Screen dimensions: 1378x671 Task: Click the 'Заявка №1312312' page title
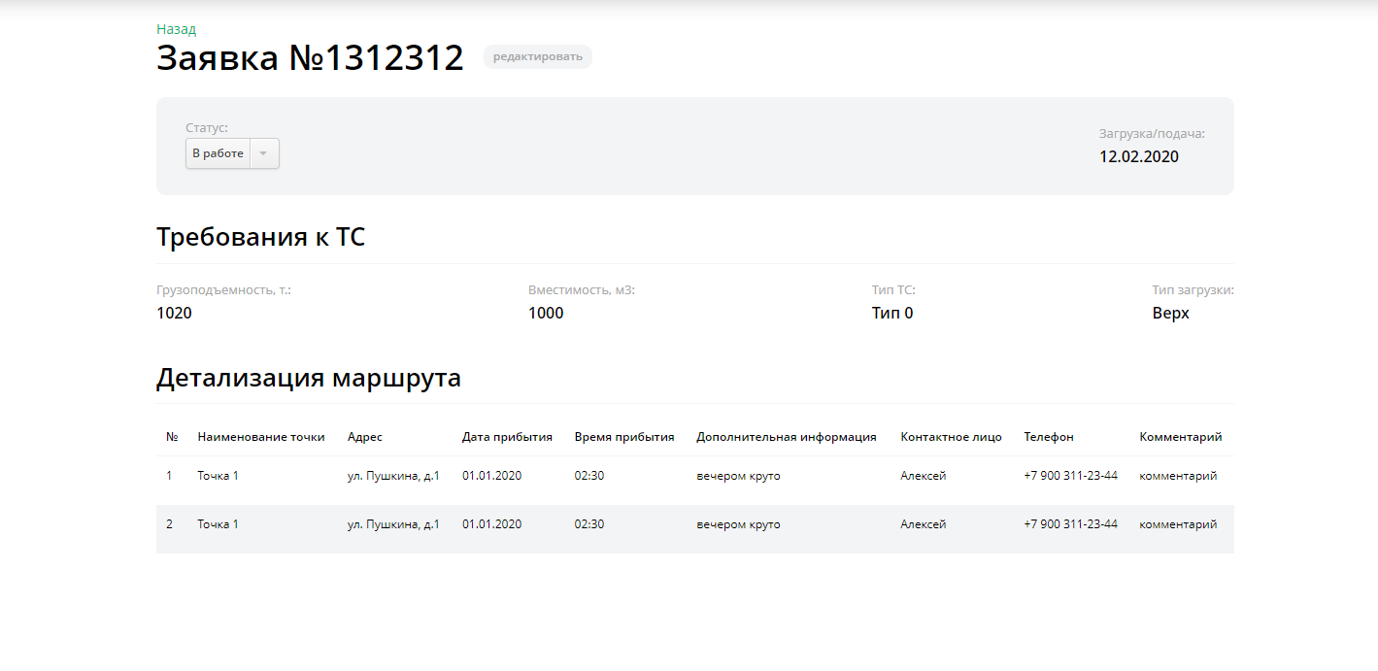[x=310, y=58]
